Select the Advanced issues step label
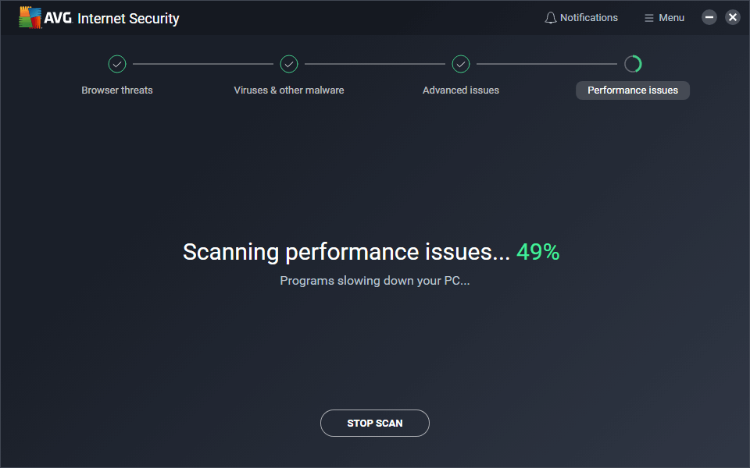The height and width of the screenshot is (468, 750). pyautogui.click(x=461, y=90)
